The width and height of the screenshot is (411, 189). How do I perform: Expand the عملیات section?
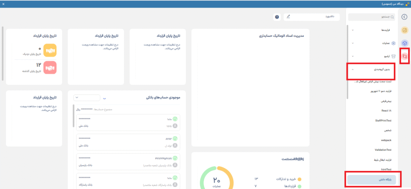372,43
